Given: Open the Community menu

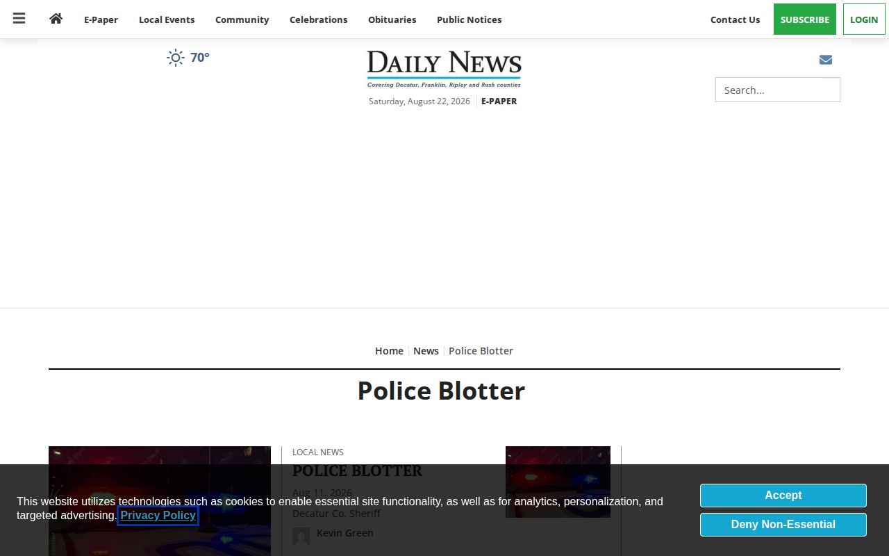Looking at the screenshot, I should point(242,19).
